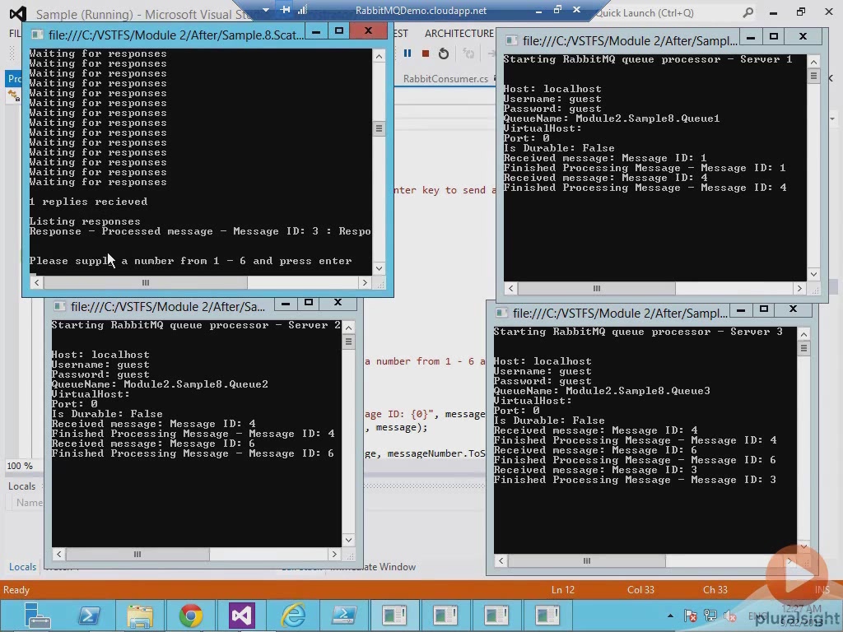
Task: Open the ARCHITECTURE menu
Action: (x=459, y=34)
